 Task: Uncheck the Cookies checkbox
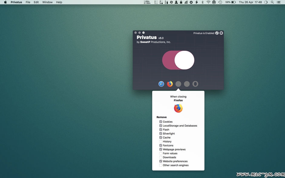pos(161,122)
